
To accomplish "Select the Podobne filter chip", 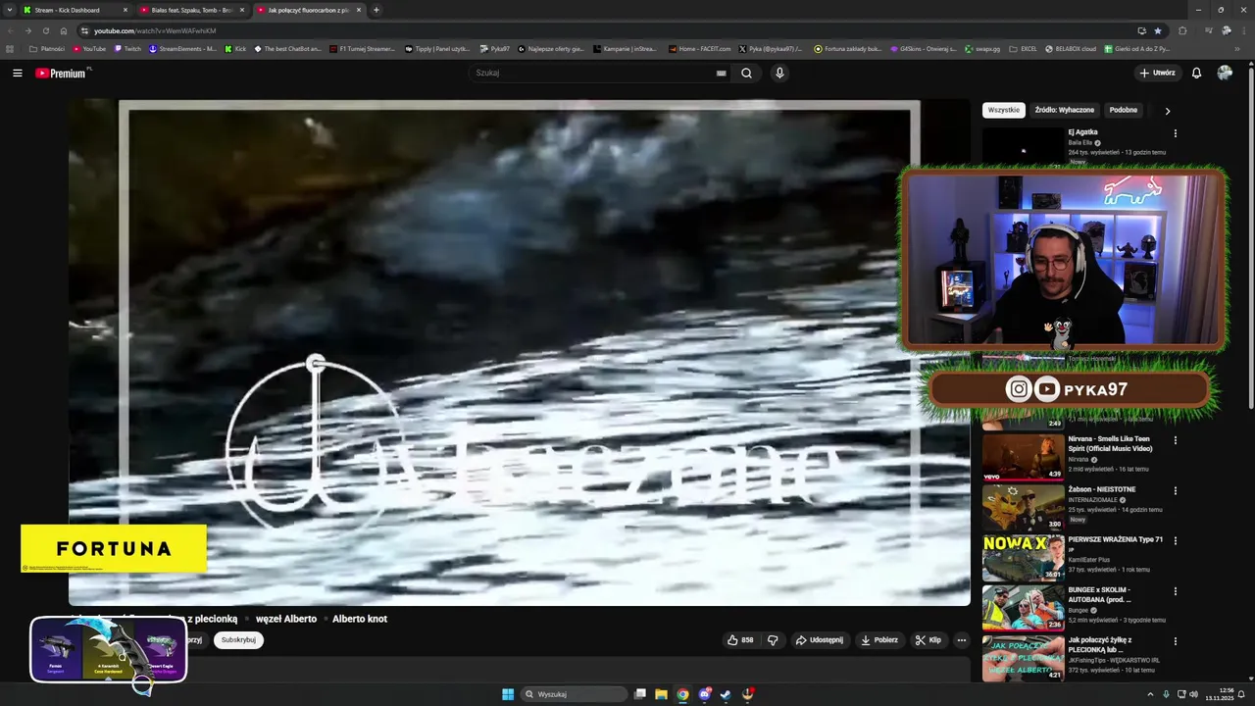I will 1123,110.
